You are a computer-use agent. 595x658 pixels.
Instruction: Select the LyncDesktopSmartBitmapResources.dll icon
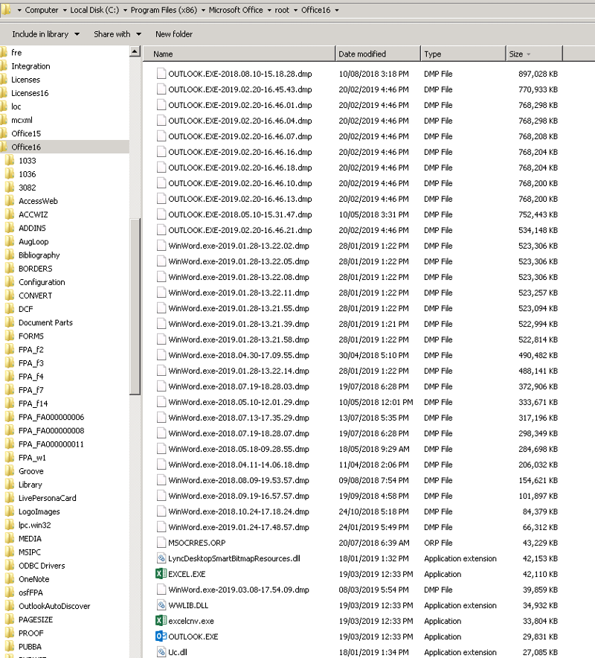pyautogui.click(x=162, y=558)
